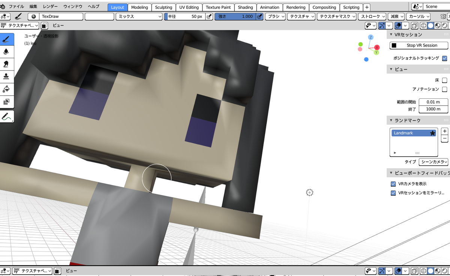Image resolution: width=450 pixels, height=276 pixels.
Task: Toggle X-ray icon in top viewport header
Action: [x=415, y=26]
